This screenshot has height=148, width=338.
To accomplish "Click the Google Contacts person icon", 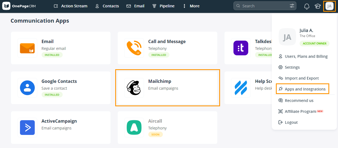I will (27, 88).
